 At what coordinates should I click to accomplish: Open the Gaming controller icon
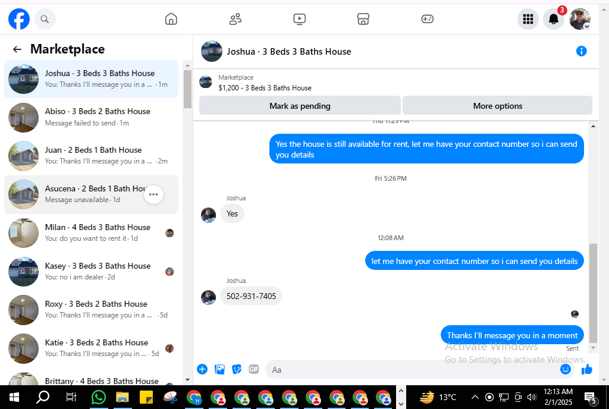(x=427, y=19)
